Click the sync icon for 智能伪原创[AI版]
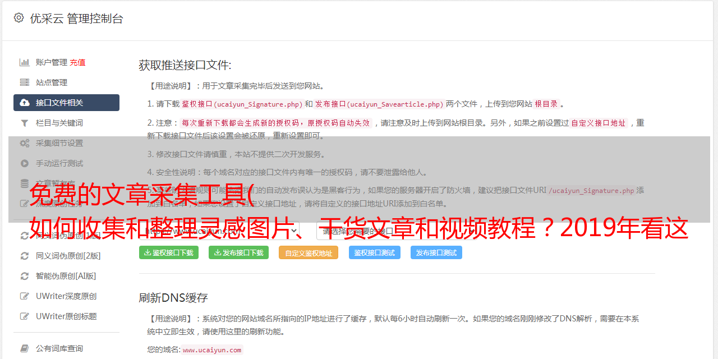The image size is (718, 359). click(x=25, y=276)
